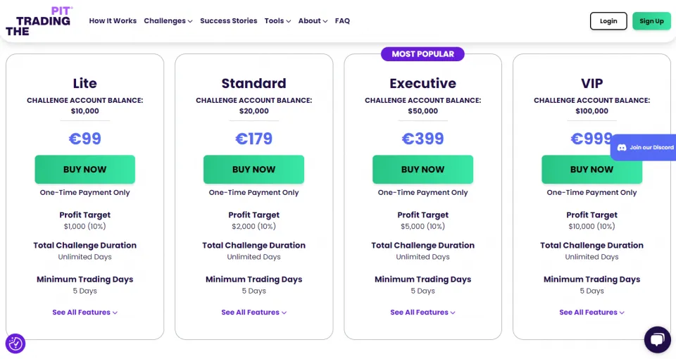The height and width of the screenshot is (359, 676).
Task: Open Success Stories in navigation
Action: 228,21
